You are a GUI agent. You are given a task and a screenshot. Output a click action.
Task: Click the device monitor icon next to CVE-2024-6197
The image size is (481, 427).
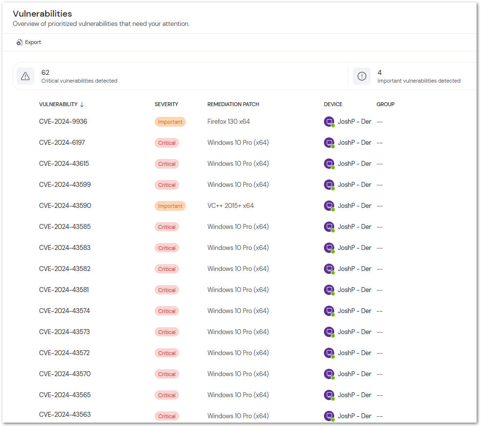pos(329,142)
